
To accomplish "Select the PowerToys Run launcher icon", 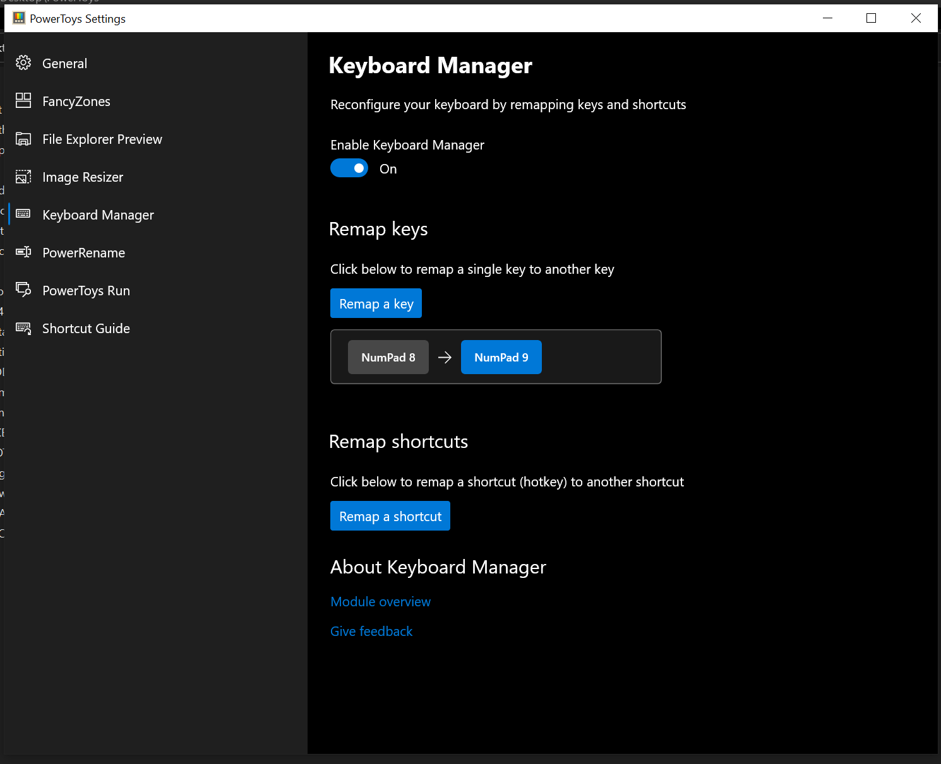I will [23, 290].
